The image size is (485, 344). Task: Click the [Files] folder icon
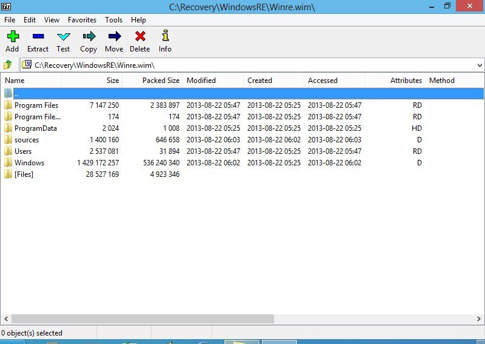tap(8, 174)
